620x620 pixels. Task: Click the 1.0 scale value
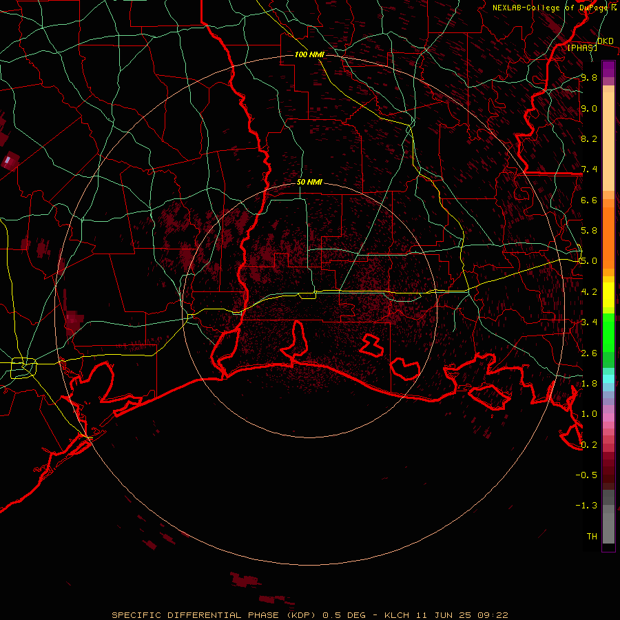pos(589,414)
